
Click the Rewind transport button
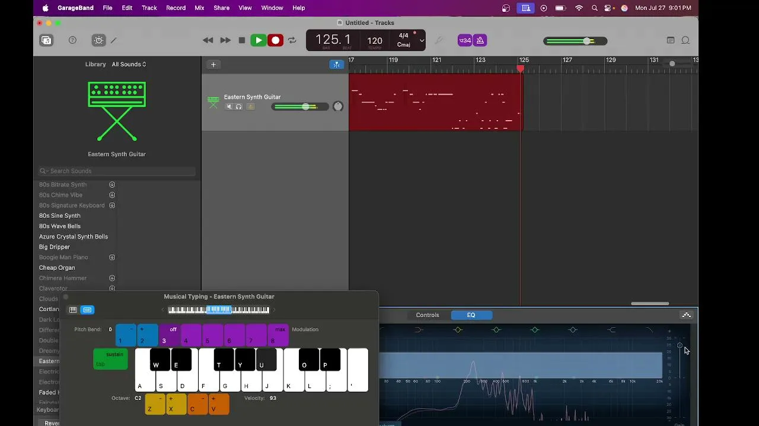208,40
